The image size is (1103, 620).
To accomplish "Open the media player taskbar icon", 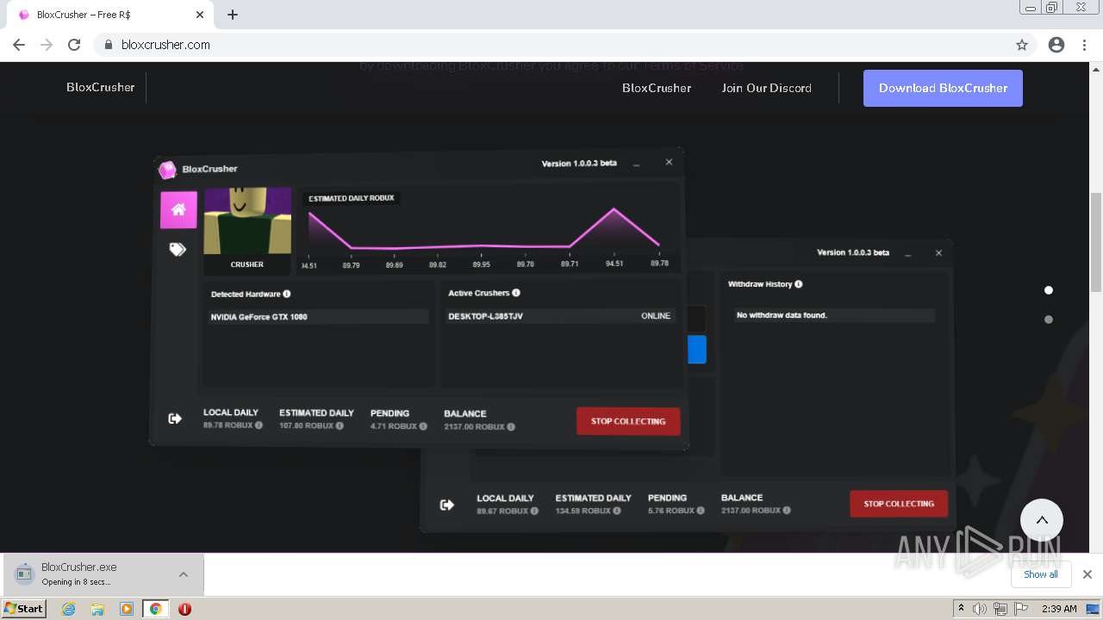I will tap(127, 609).
